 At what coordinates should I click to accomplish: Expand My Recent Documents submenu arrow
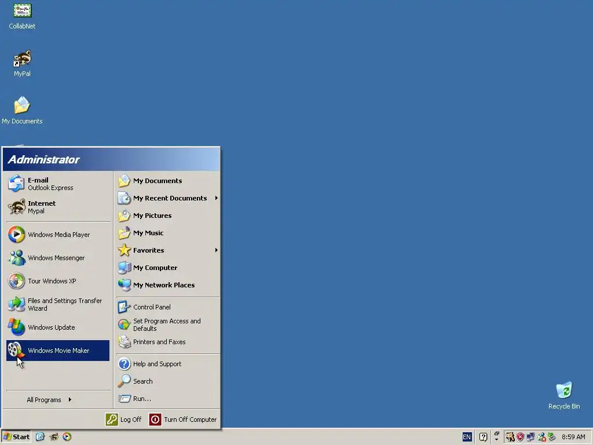(217, 198)
